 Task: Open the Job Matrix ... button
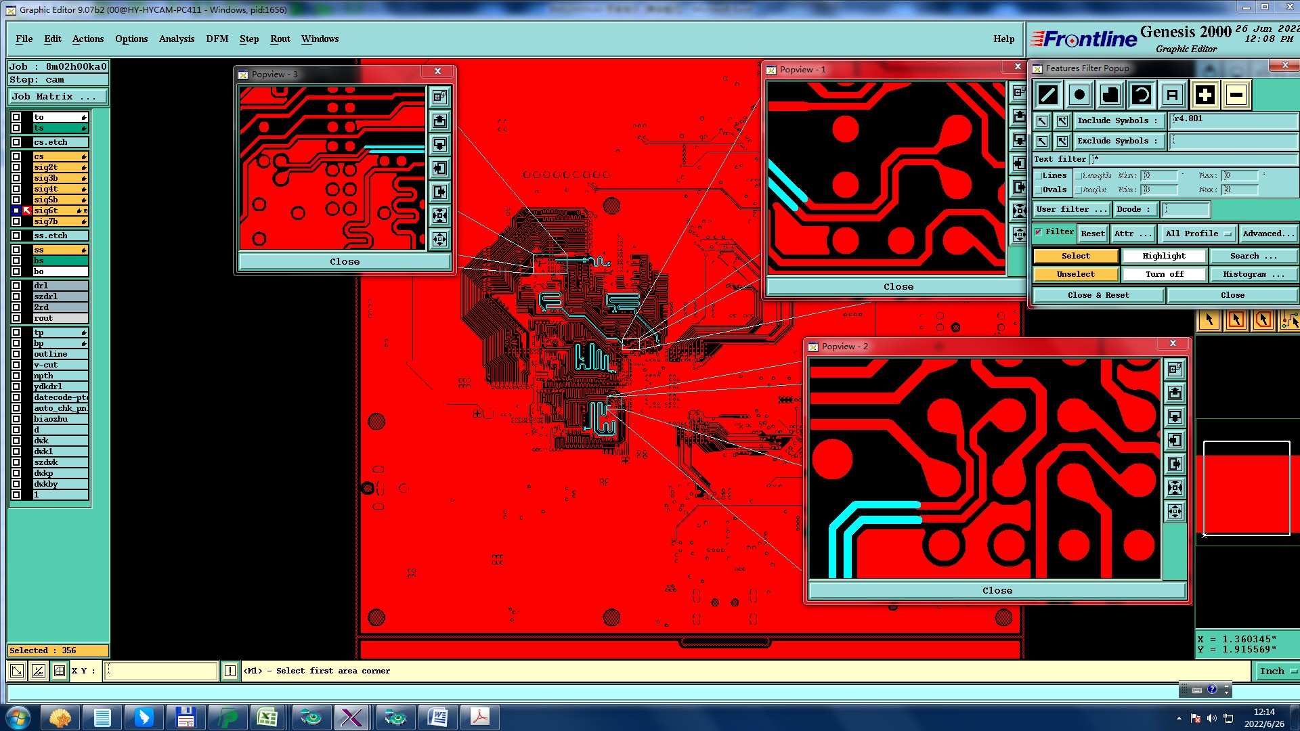tap(58, 97)
